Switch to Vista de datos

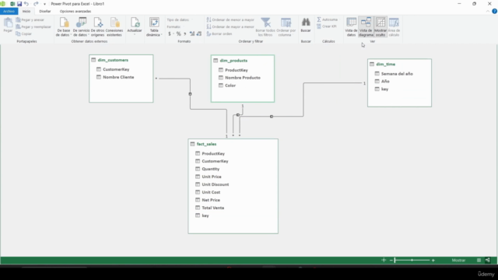tap(351, 27)
